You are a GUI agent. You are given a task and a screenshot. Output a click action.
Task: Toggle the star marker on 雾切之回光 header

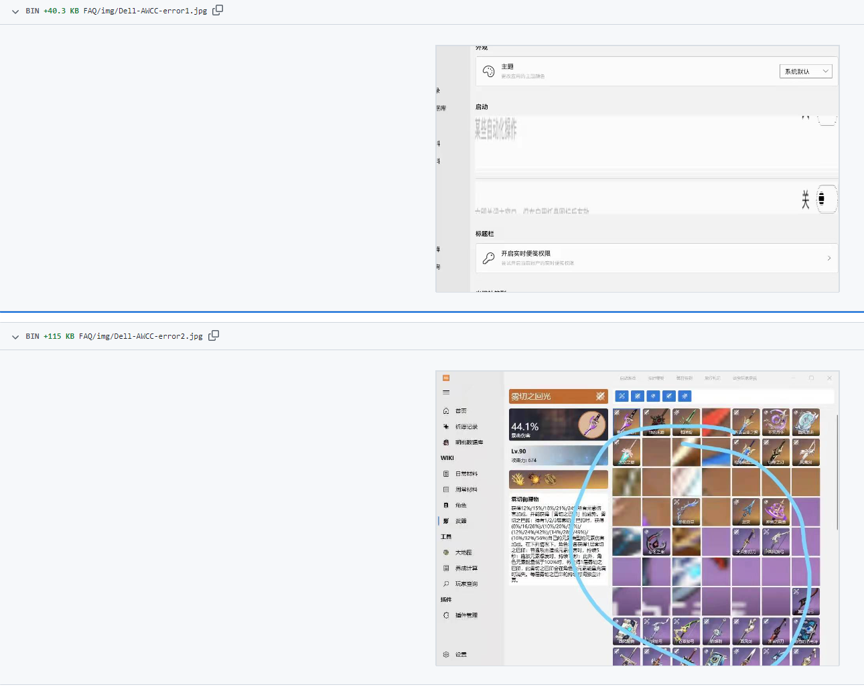[x=600, y=396]
